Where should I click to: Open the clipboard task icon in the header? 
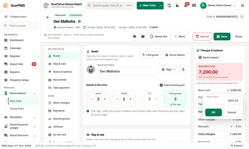coord(169,6)
